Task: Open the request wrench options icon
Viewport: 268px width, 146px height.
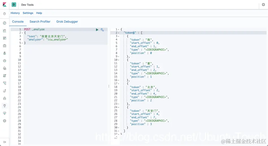Action: [102, 30]
